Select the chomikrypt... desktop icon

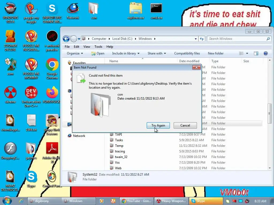tap(10, 123)
